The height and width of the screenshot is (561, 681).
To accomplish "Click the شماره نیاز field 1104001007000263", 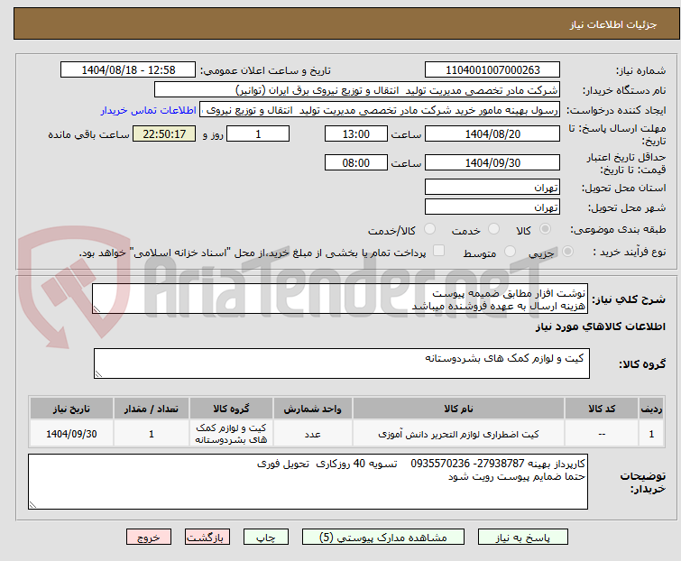I will [x=492, y=70].
